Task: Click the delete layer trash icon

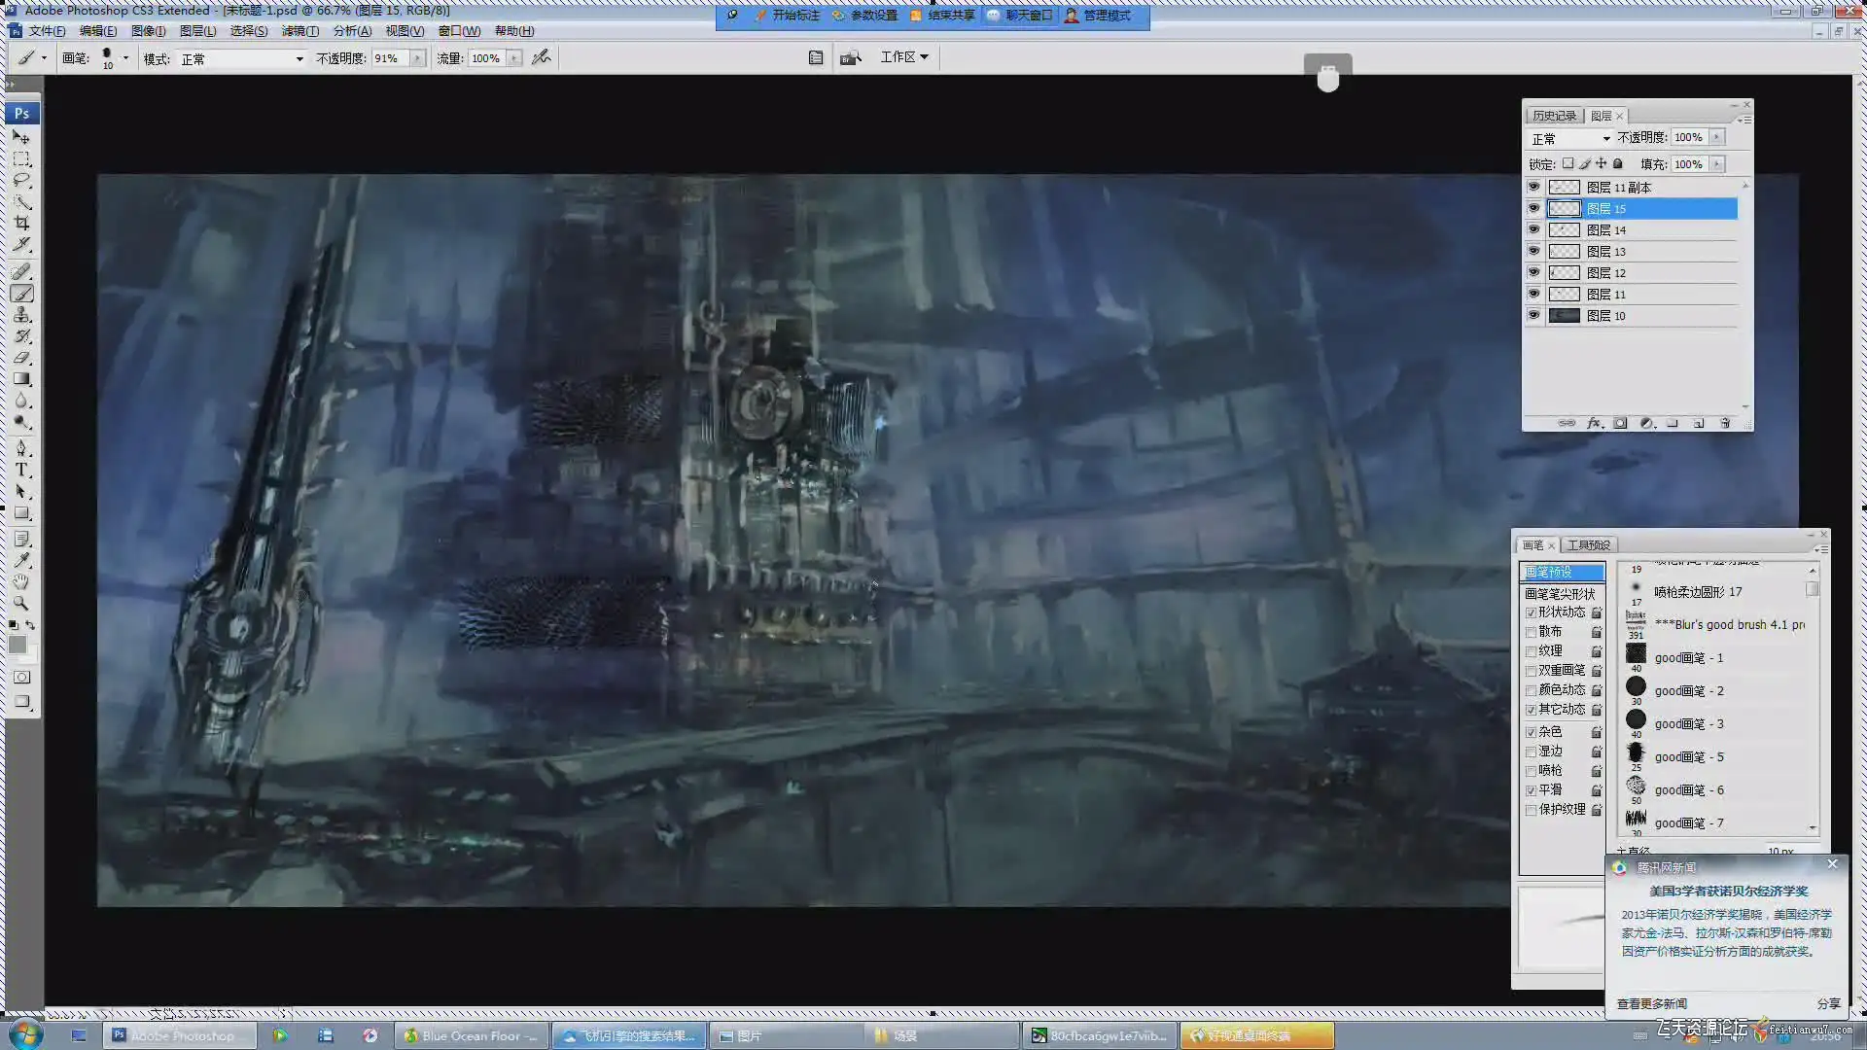Action: point(1725,423)
